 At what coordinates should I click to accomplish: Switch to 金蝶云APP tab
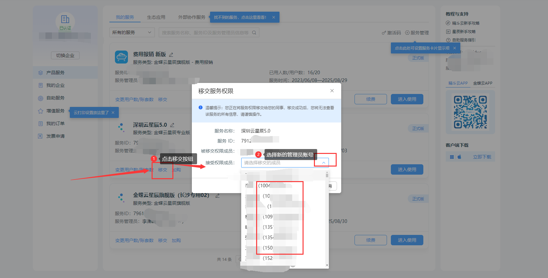[x=483, y=83]
